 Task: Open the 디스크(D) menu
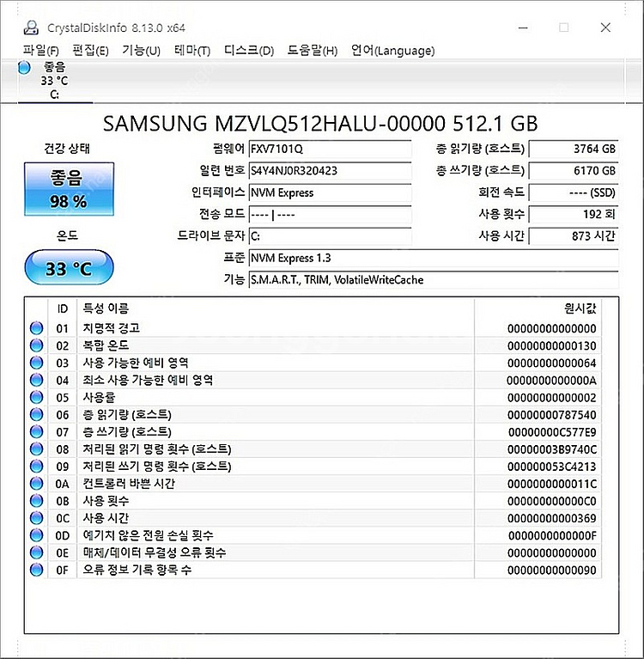pyautogui.click(x=248, y=51)
